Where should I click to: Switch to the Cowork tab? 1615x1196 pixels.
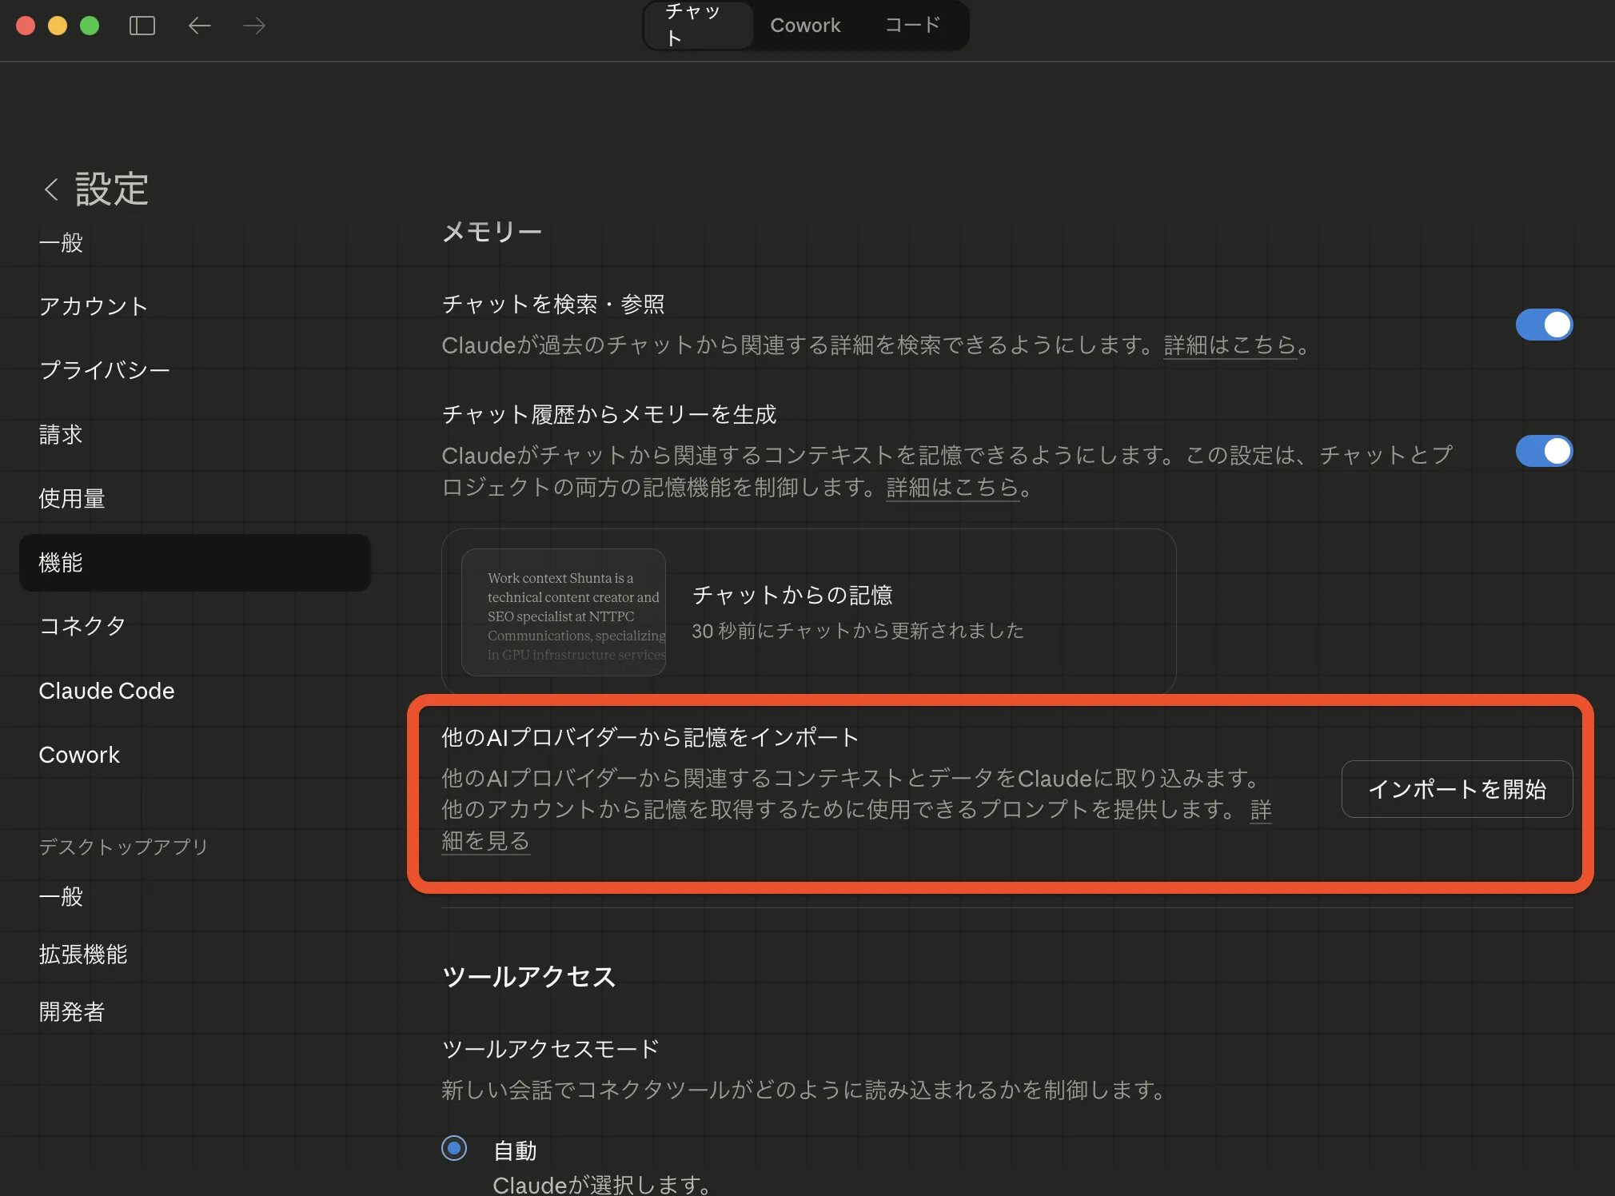point(805,25)
